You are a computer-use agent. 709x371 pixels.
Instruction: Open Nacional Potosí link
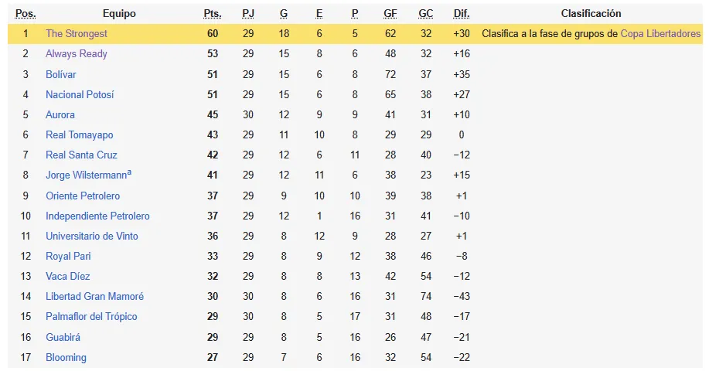80,94
